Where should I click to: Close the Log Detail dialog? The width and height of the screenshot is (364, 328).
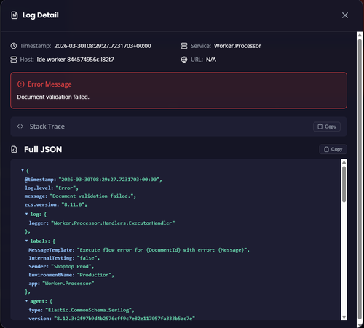tap(345, 15)
